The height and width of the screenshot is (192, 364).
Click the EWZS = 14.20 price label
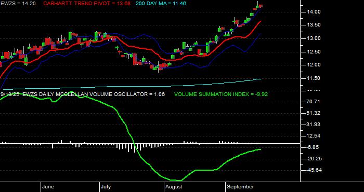18,4
